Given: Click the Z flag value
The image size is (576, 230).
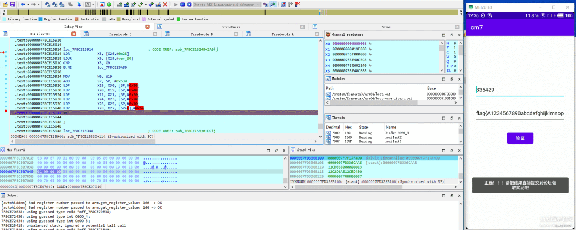Looking at the screenshot, I should pos(455,49).
